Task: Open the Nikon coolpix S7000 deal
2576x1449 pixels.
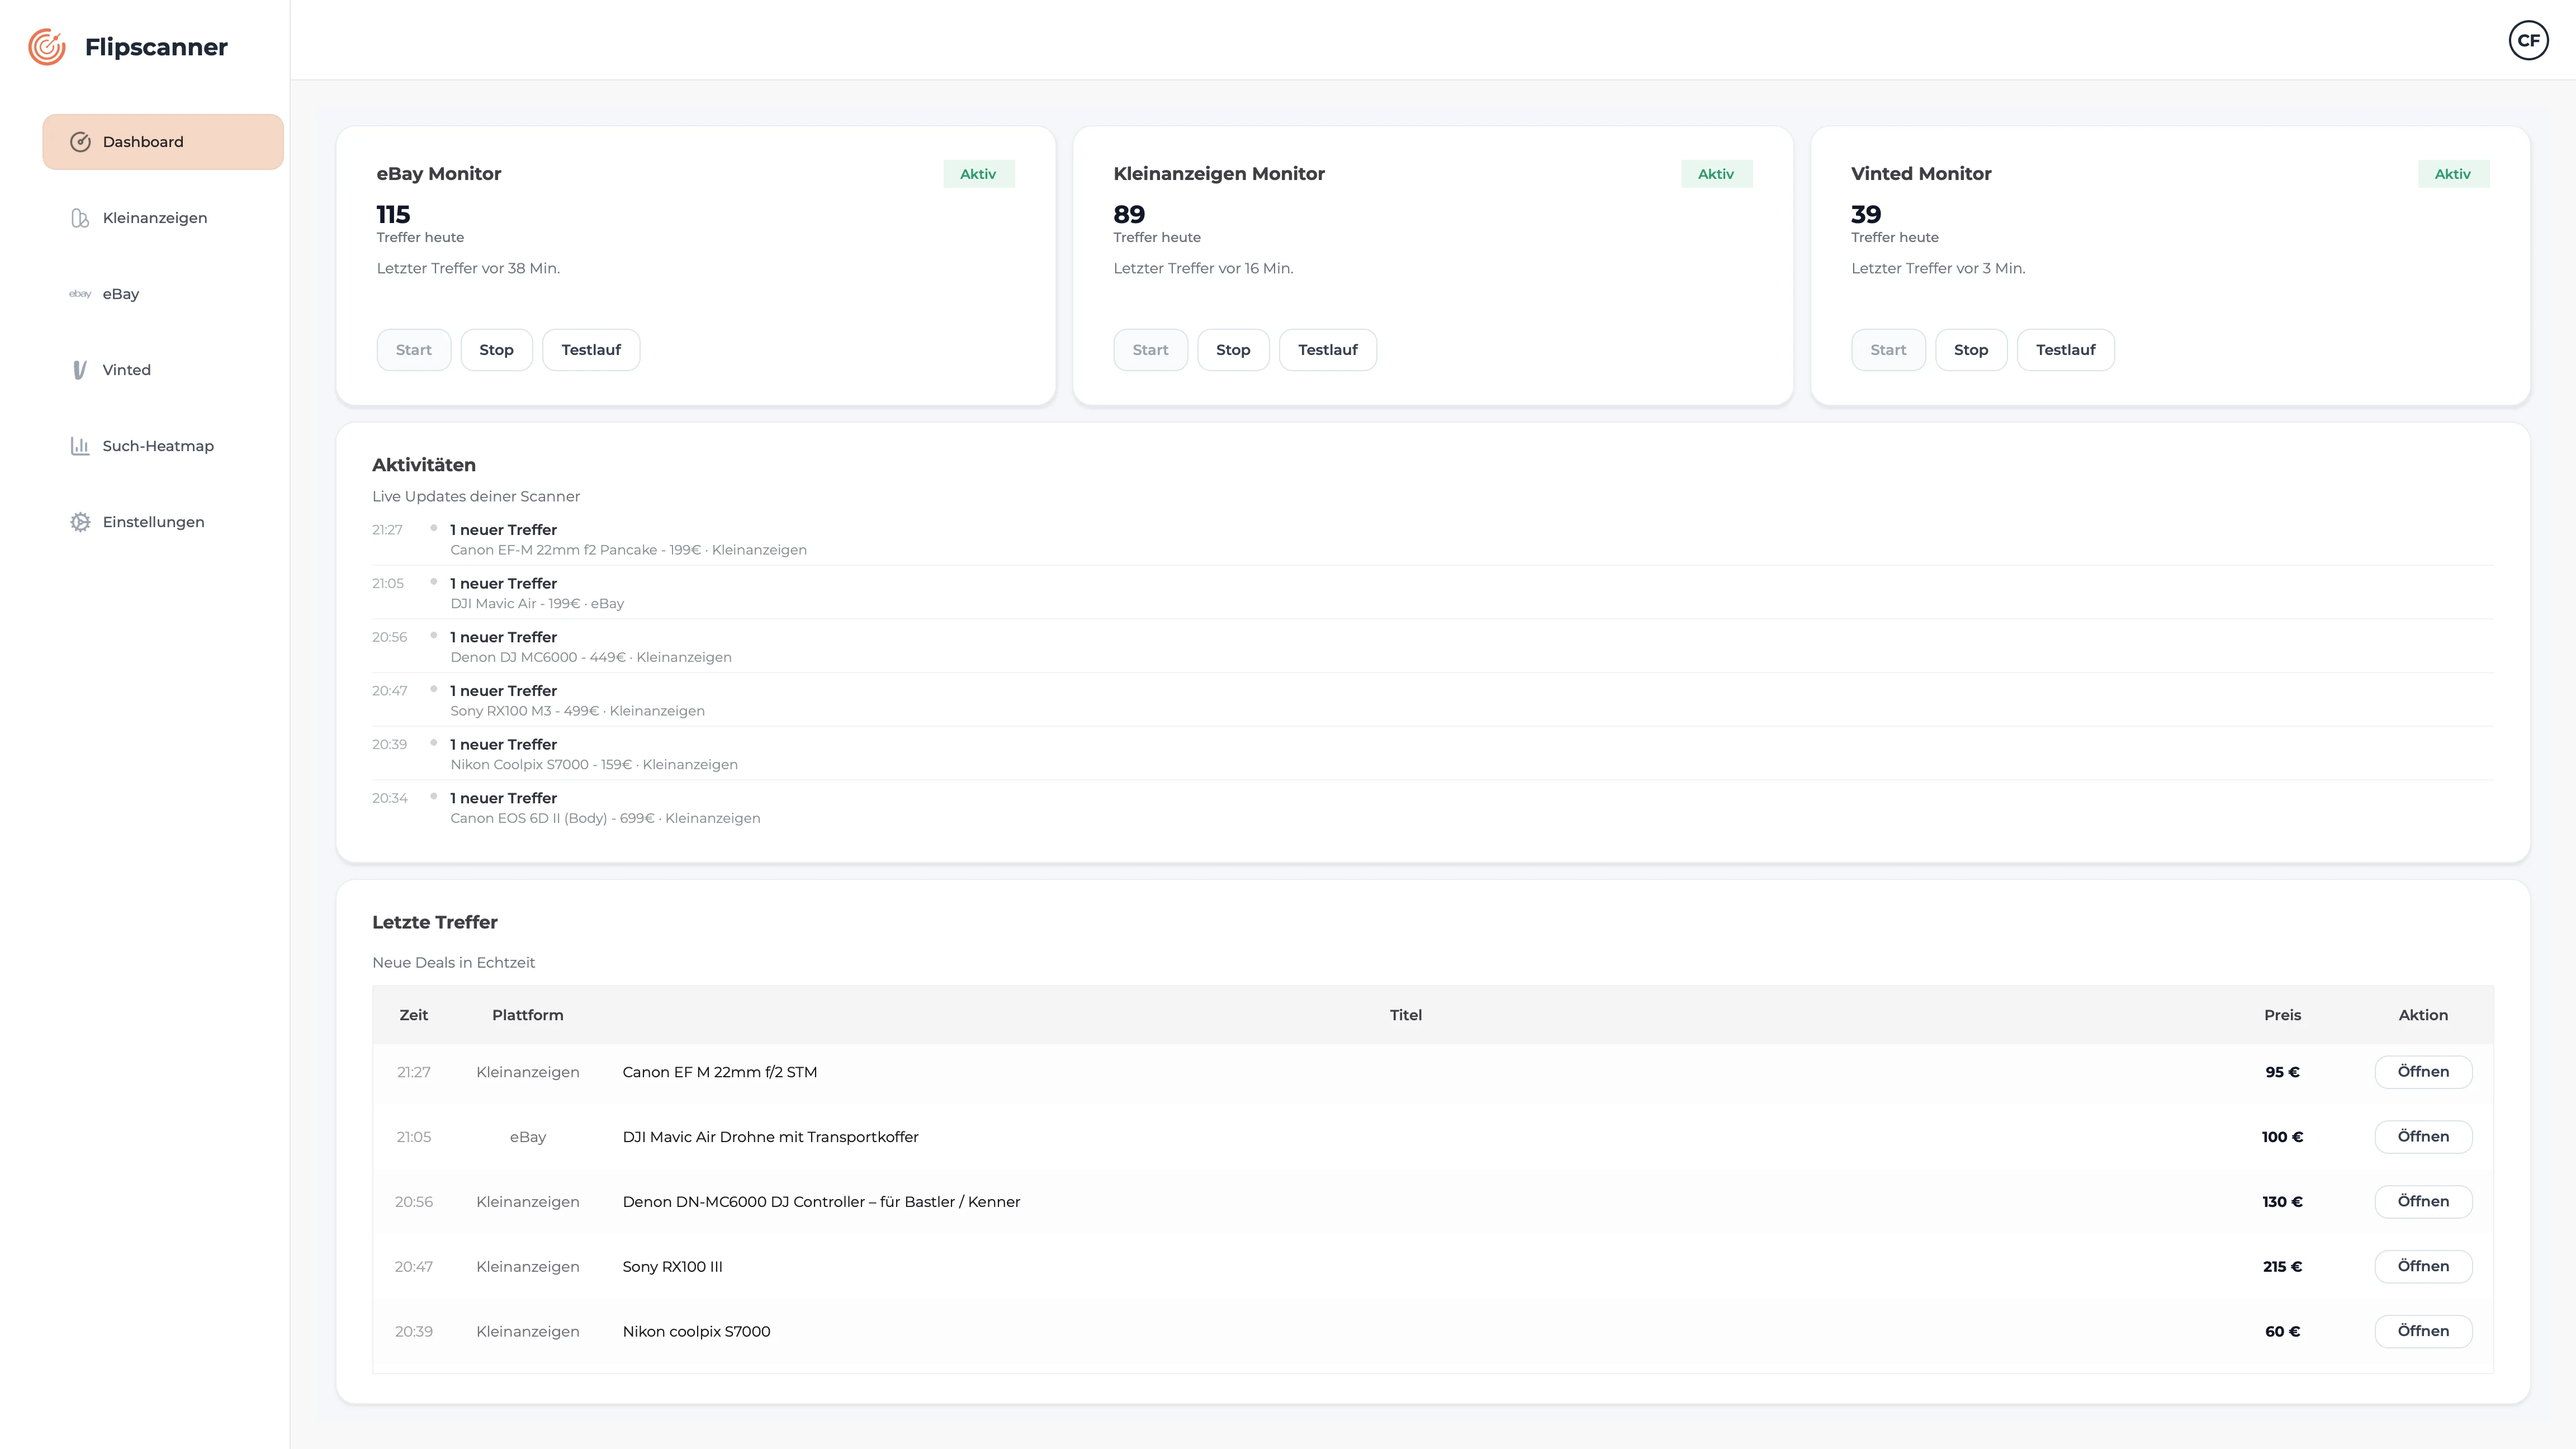Action: pos(2424,1332)
